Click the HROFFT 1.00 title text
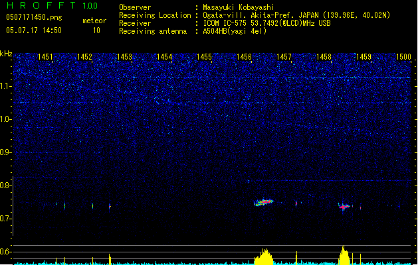The height and width of the screenshot is (265, 418). click(x=52, y=5)
